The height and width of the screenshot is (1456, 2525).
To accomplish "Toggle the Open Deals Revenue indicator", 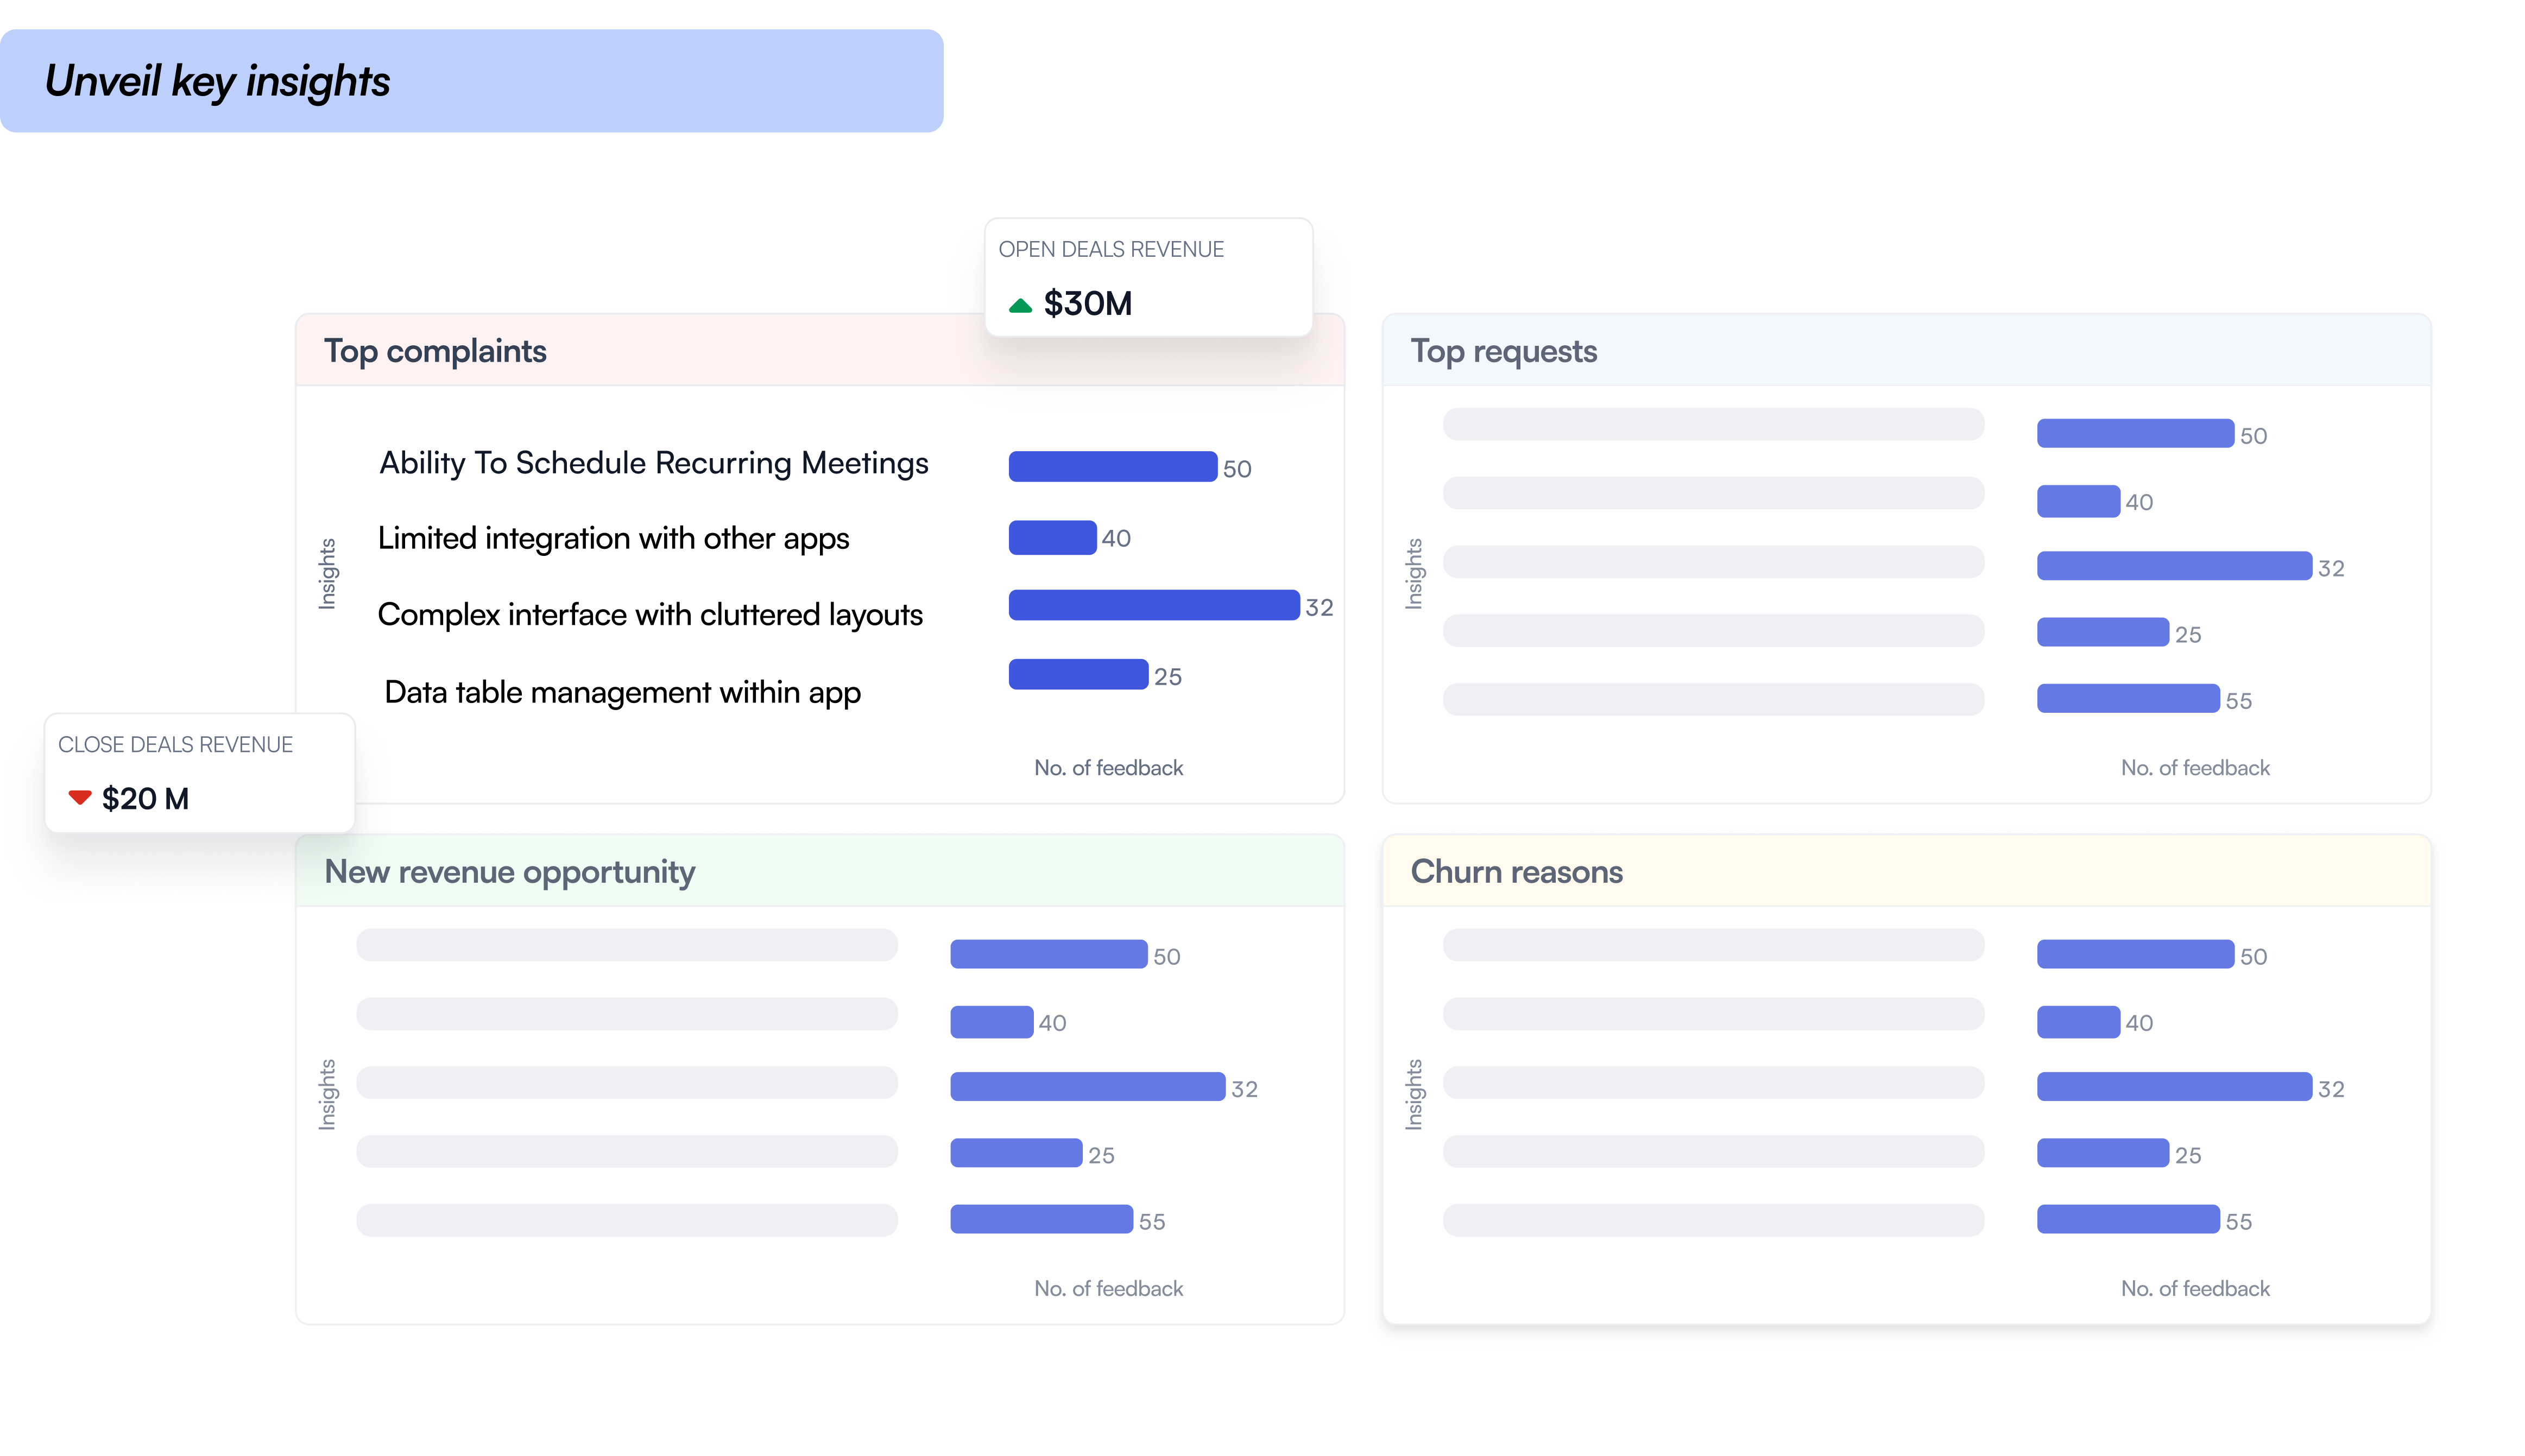I will point(1147,277).
